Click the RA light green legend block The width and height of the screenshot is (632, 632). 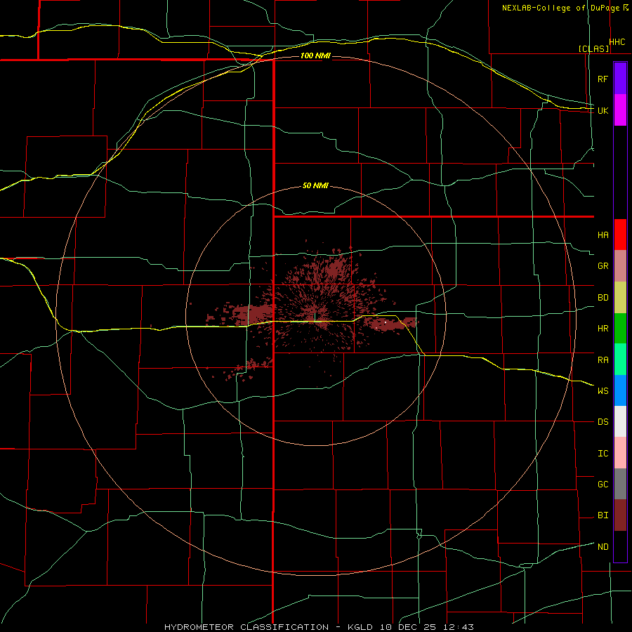click(x=620, y=360)
